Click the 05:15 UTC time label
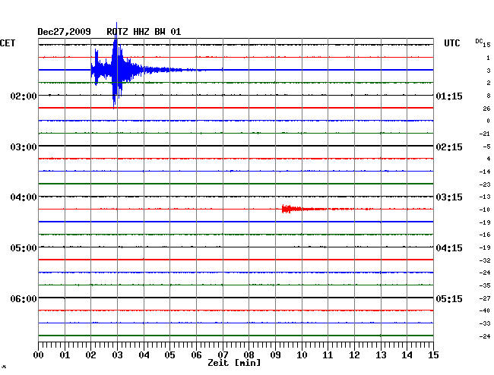The width and height of the screenshot is (494, 375). pos(449,298)
